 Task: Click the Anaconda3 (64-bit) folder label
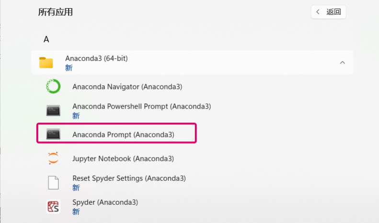tap(96, 58)
